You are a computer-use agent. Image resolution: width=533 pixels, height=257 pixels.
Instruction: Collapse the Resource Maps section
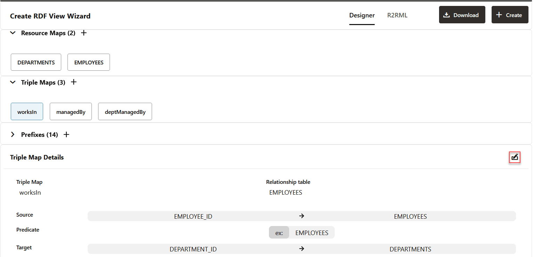pyautogui.click(x=13, y=33)
